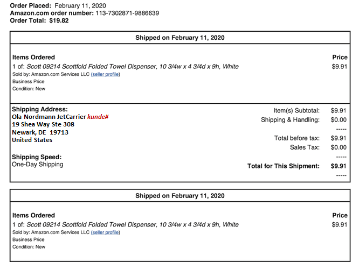
Task: Click first Scott 09214 Towel Dispenser item title
Action: [133, 67]
